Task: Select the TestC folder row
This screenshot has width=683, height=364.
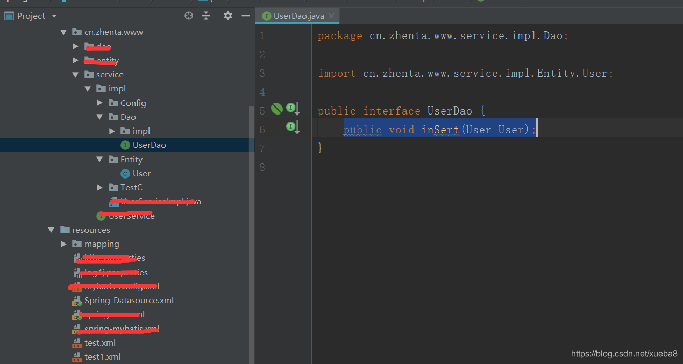Action: pos(127,188)
